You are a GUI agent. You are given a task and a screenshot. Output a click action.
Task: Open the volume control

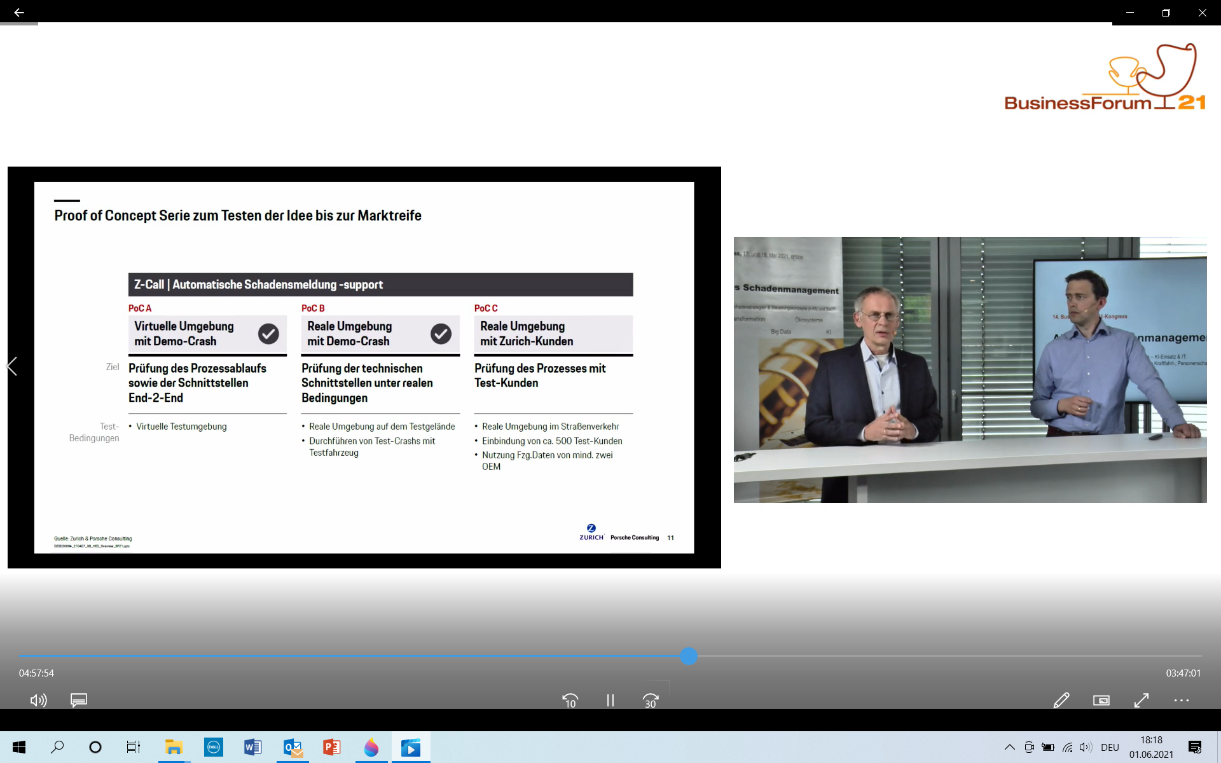38,700
